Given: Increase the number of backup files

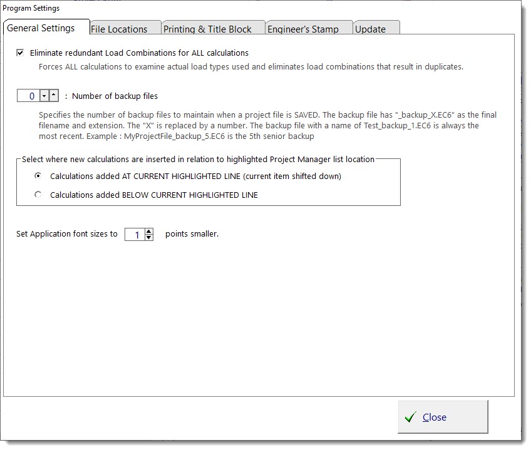Looking at the screenshot, I should [54, 96].
